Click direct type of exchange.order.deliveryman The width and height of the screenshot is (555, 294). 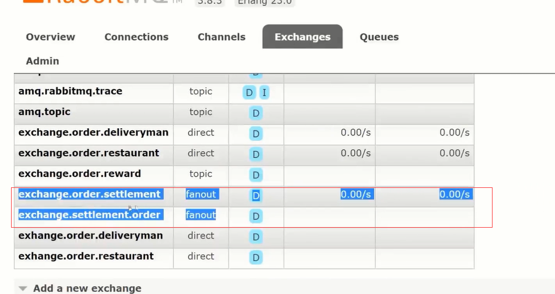[x=201, y=132]
